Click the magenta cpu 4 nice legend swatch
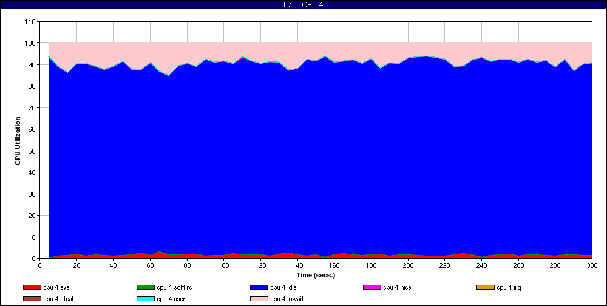Screen dimensions: 607x306 (x=372, y=287)
